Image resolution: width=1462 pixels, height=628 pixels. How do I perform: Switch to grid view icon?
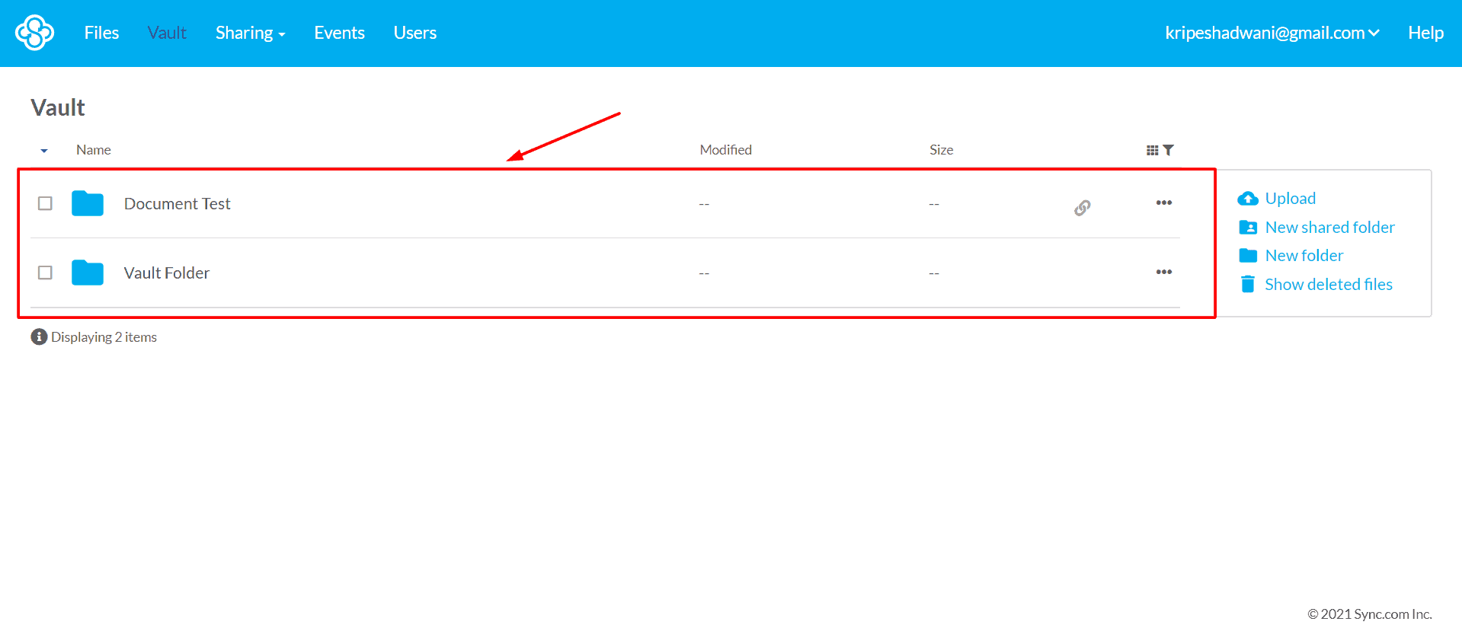[x=1152, y=151]
